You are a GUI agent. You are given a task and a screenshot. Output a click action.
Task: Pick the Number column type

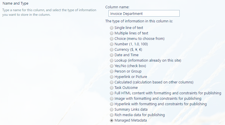(112, 44)
